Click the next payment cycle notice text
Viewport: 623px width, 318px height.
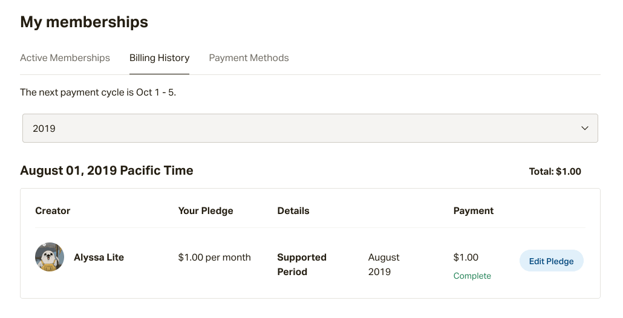pos(98,92)
